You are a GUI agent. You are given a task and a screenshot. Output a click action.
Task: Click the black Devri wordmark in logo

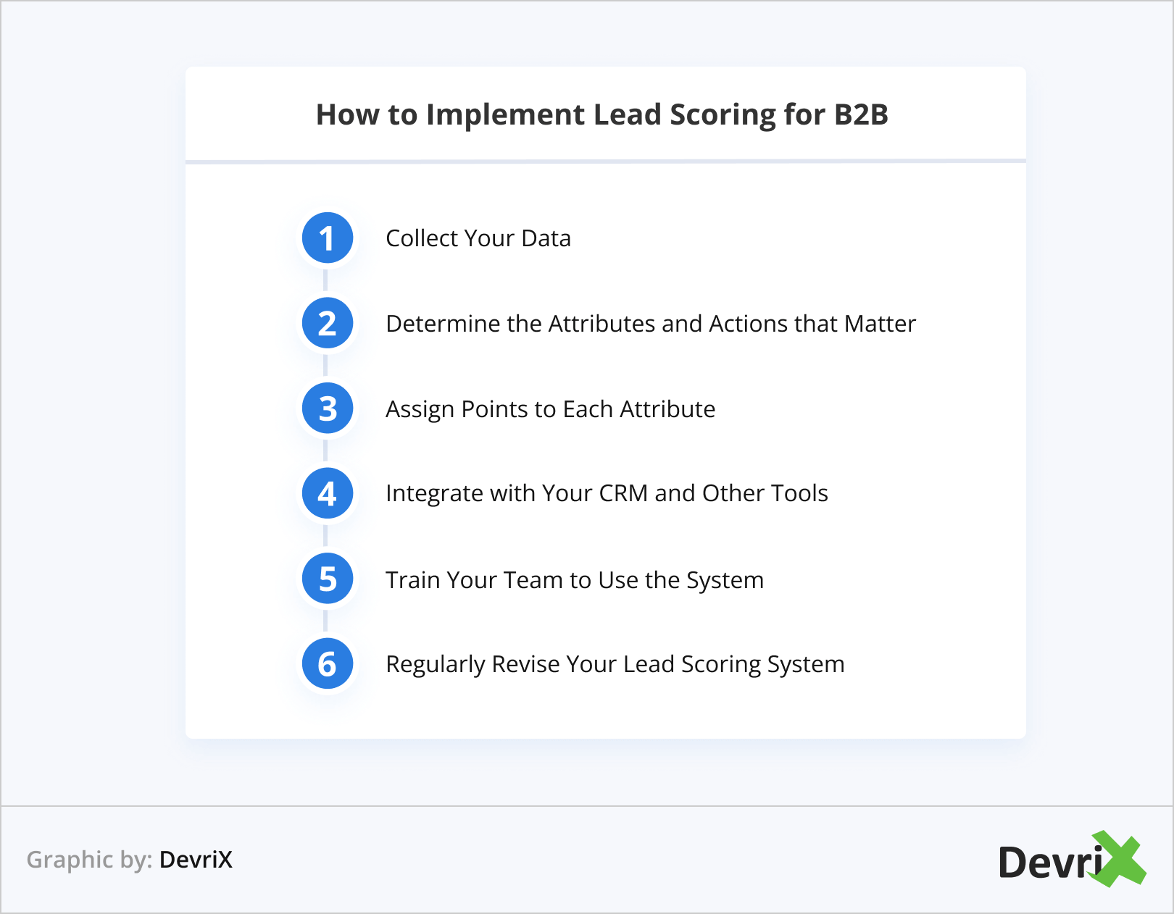click(1048, 863)
